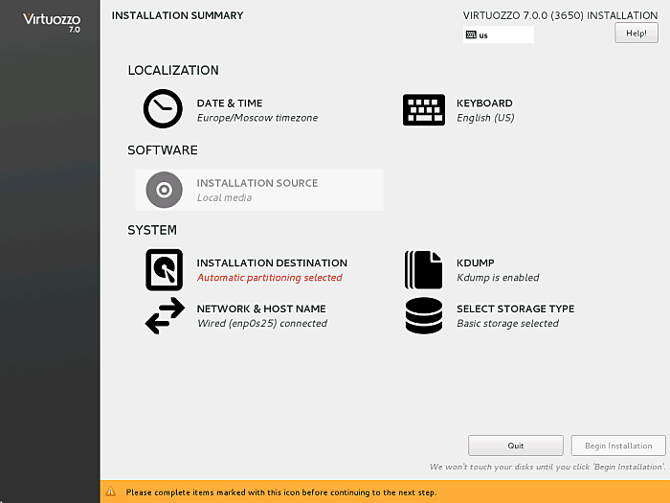The height and width of the screenshot is (503, 670).
Task: Click 'Wired (enp0s25) connected' status text
Action: (x=261, y=324)
